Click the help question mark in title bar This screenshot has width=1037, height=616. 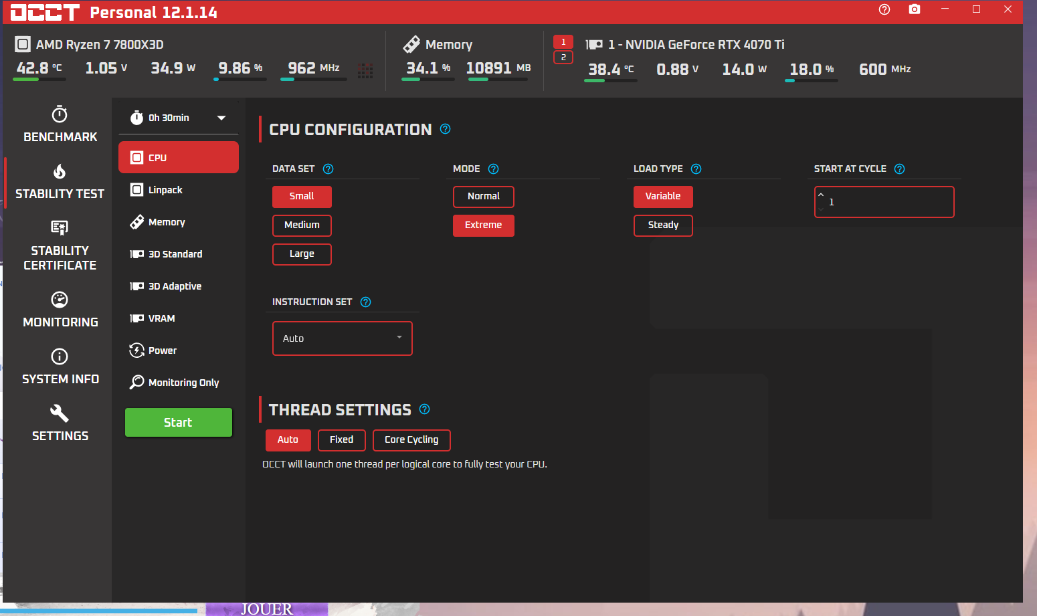[884, 9]
